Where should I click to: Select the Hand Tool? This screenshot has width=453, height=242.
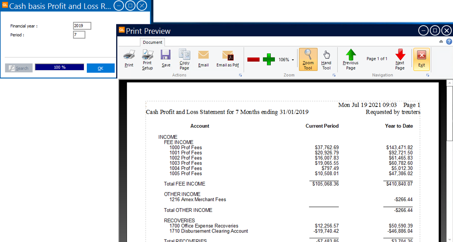326,59
